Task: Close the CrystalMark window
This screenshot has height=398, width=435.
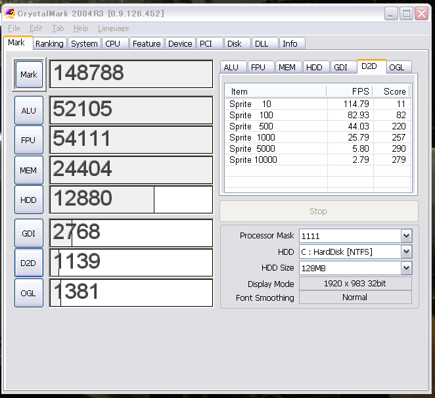Action: [x=422, y=13]
